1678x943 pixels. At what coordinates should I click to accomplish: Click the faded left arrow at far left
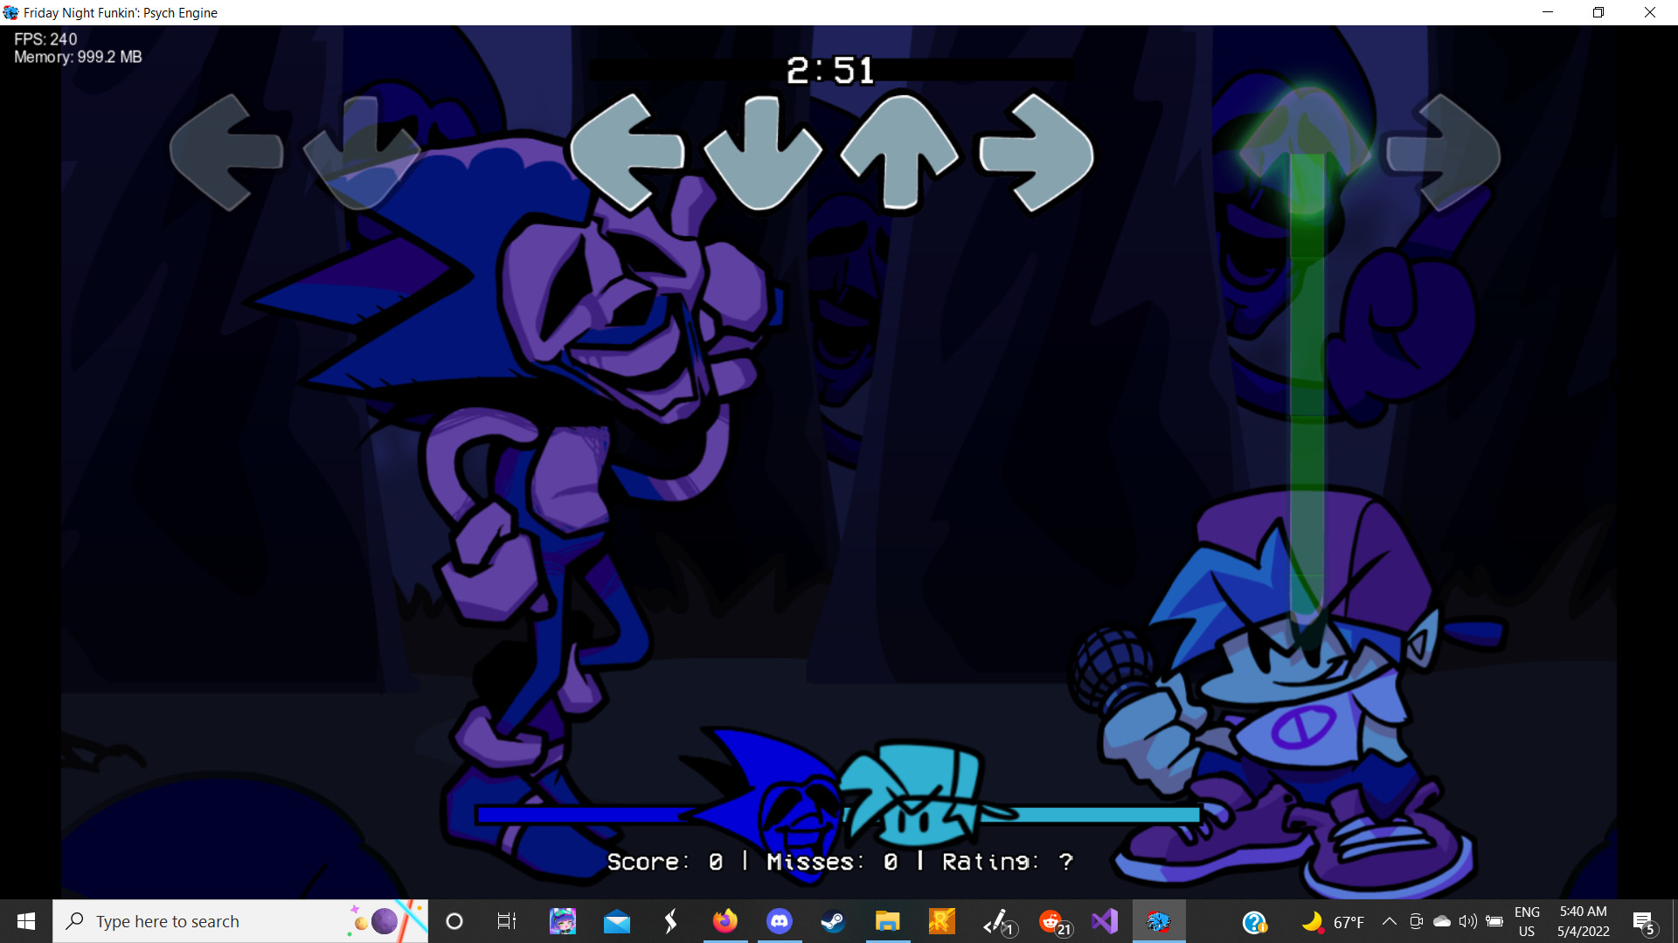[225, 152]
